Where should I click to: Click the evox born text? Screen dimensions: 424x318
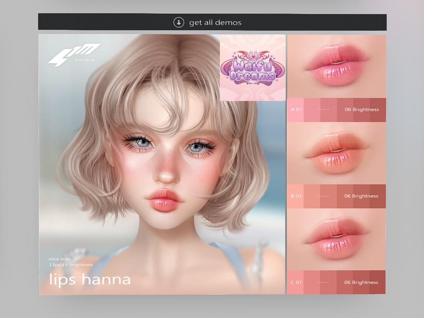pos(60,259)
